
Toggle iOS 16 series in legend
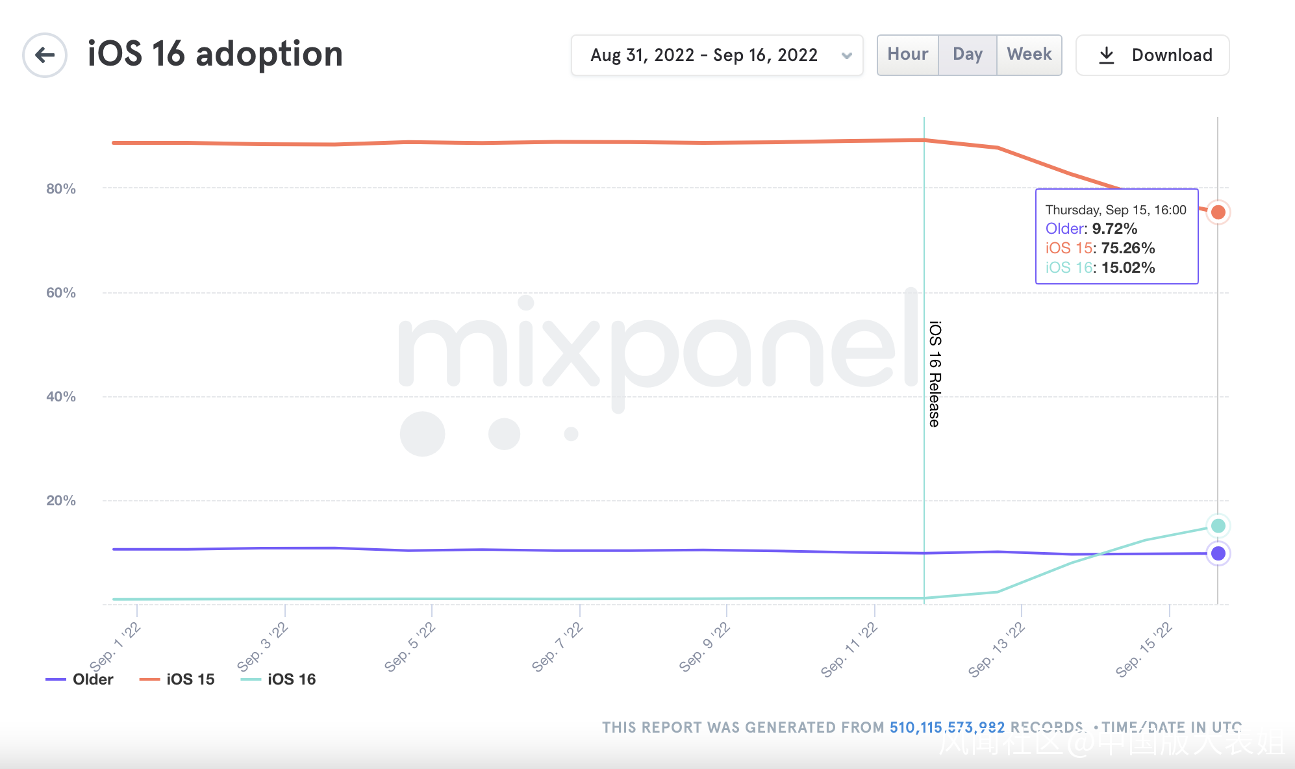tap(292, 679)
